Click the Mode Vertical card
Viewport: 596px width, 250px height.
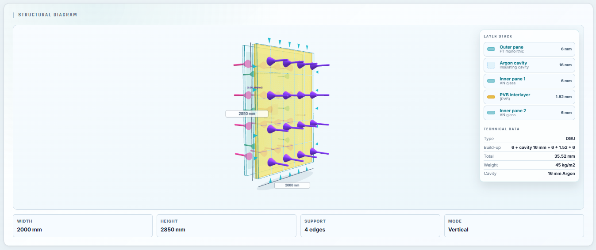pos(514,226)
